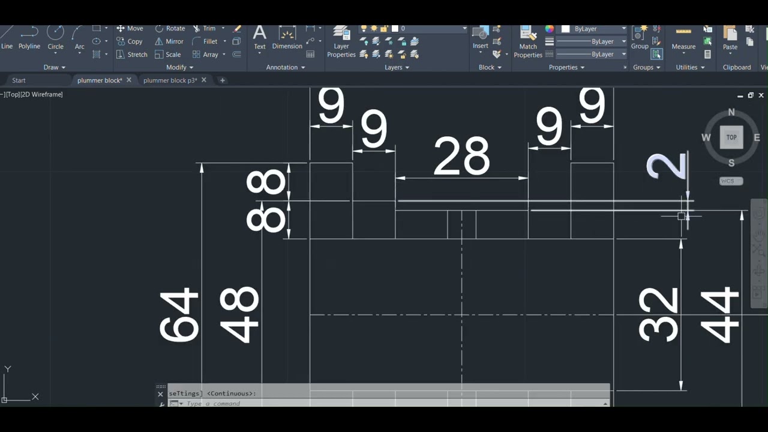Click the TOP face of ViewCube

[x=731, y=137]
